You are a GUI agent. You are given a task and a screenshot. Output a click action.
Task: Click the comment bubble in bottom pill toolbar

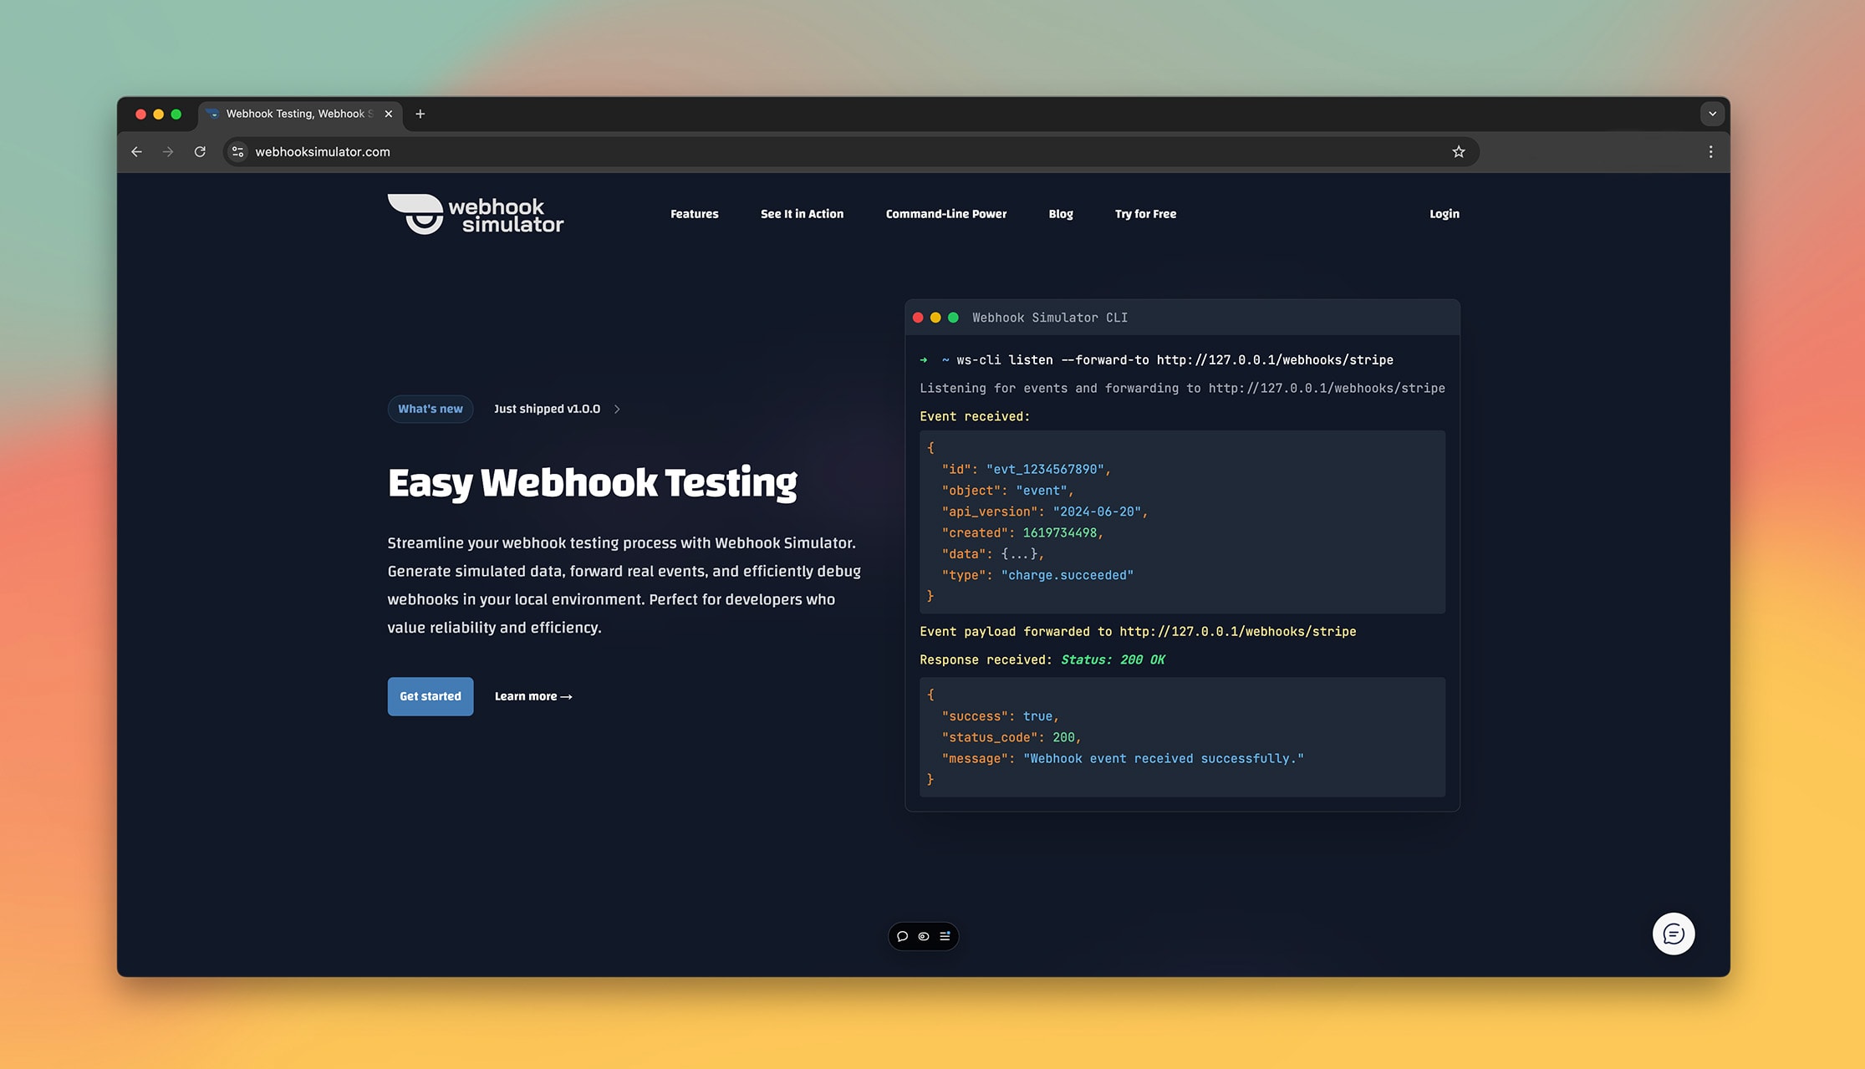902,936
